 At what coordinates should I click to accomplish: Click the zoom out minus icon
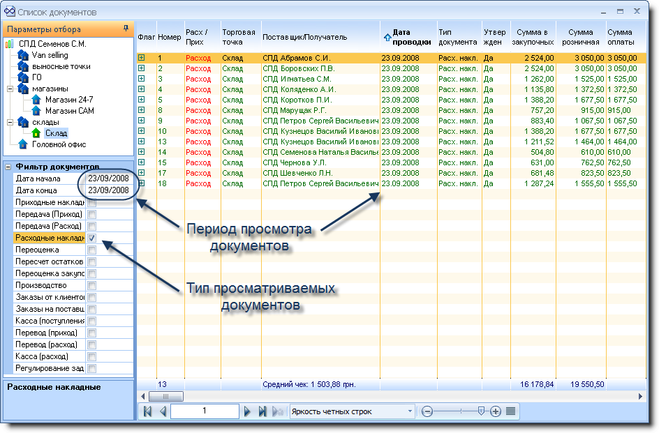(428, 411)
